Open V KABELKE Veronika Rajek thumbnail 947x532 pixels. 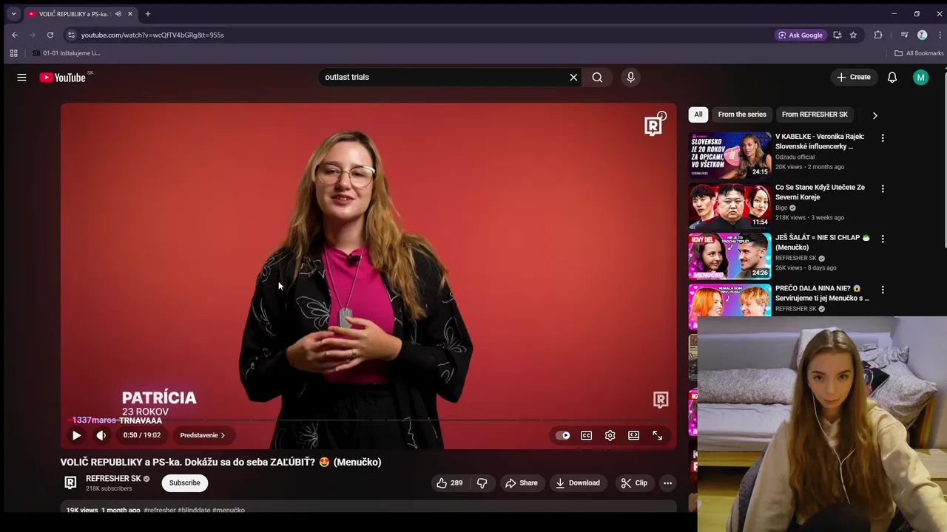(x=729, y=155)
